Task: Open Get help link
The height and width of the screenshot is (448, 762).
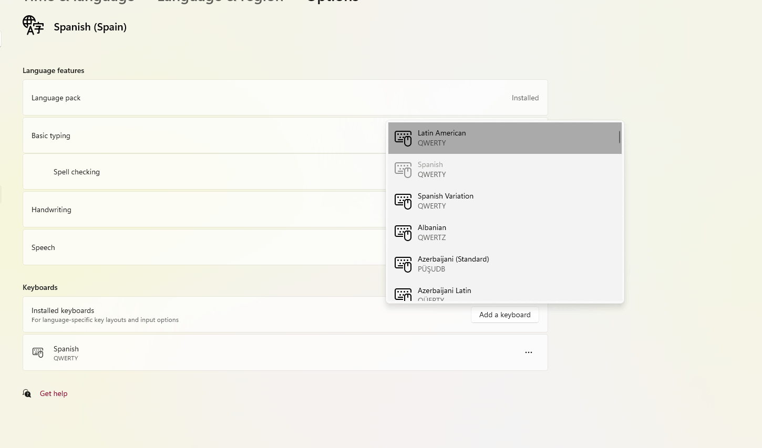Action: (x=54, y=393)
